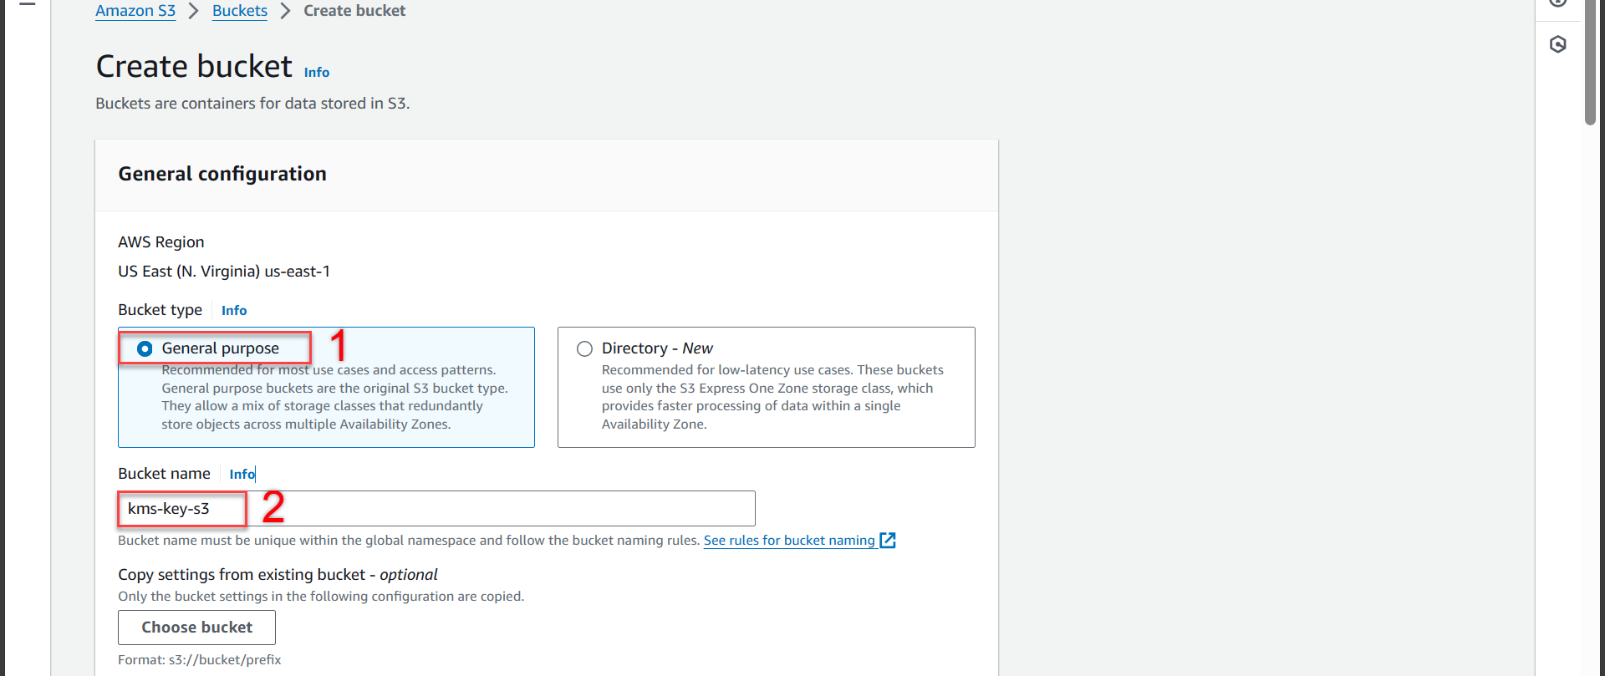Navigate to Buckets in the breadcrumb

point(240,11)
